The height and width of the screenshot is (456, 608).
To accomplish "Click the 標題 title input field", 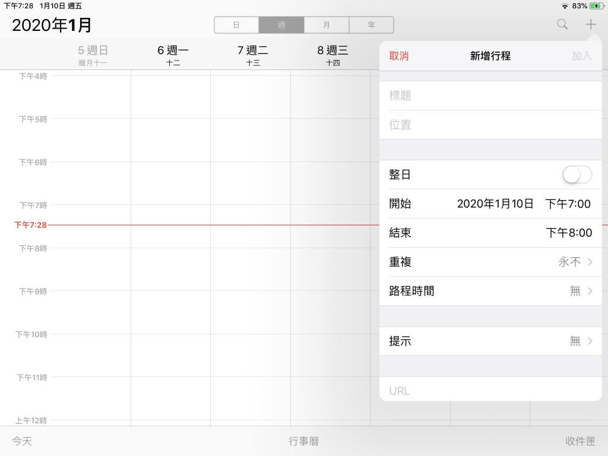I will (x=490, y=96).
